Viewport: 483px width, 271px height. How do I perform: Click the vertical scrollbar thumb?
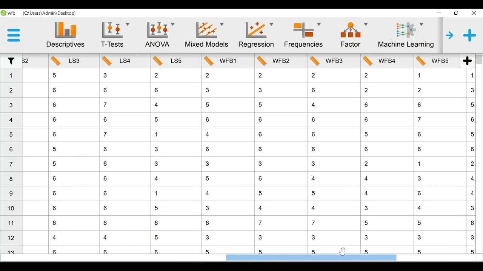point(479,59)
